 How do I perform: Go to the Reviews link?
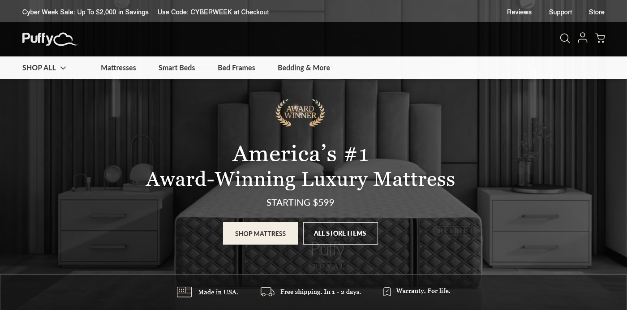519,12
